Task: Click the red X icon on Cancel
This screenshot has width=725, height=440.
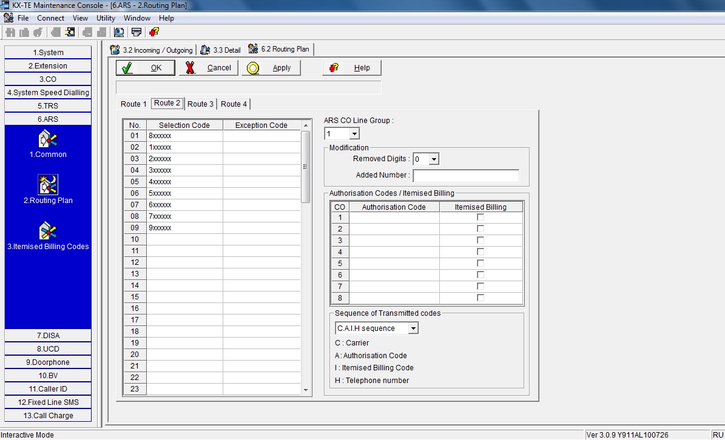Action: pos(190,68)
